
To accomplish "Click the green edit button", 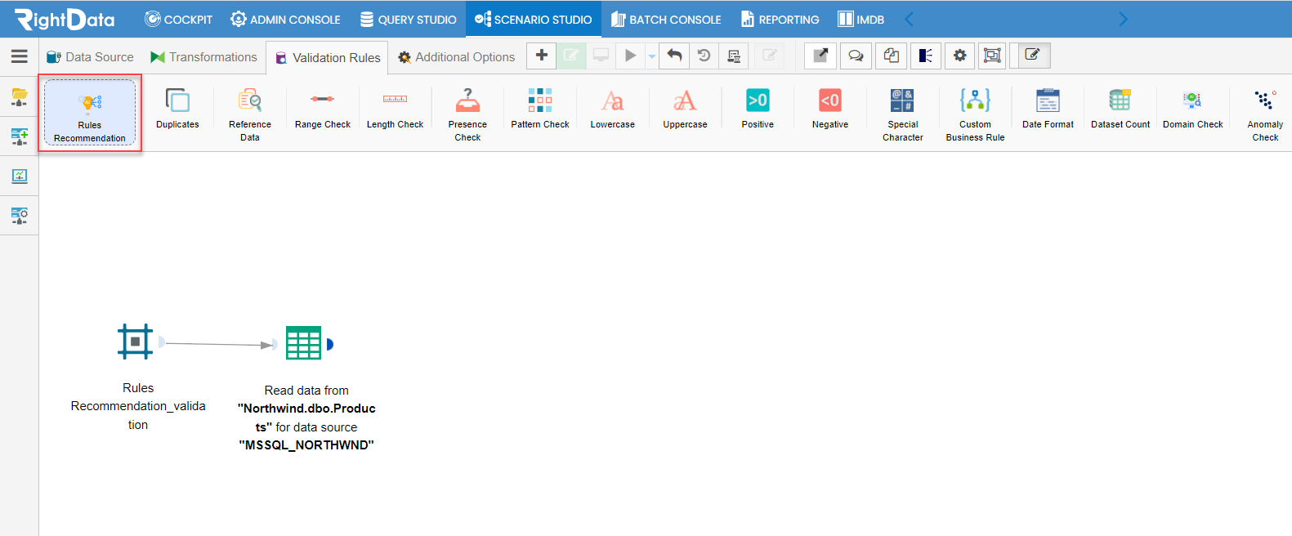I will [571, 56].
